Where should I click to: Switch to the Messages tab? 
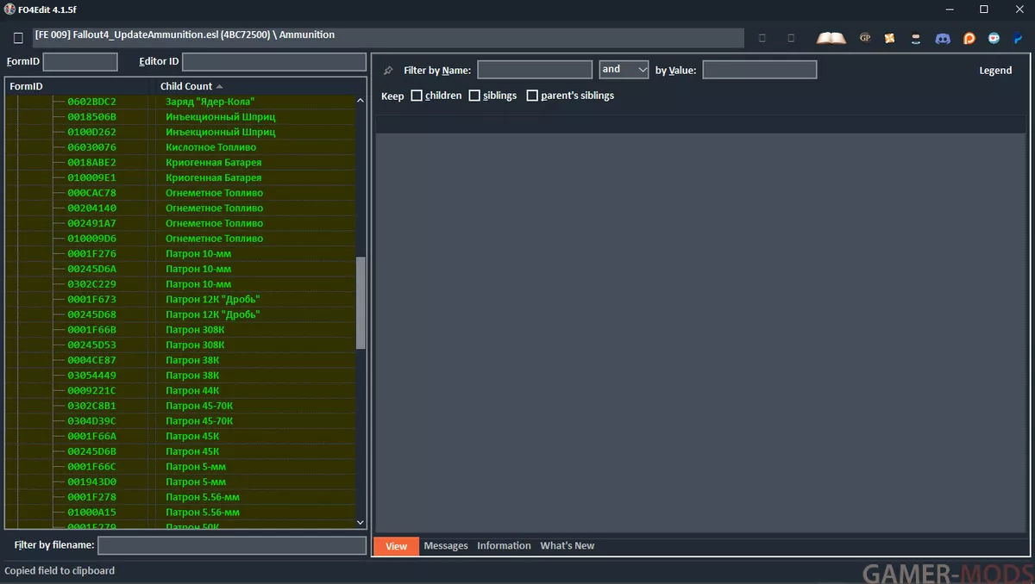click(446, 546)
